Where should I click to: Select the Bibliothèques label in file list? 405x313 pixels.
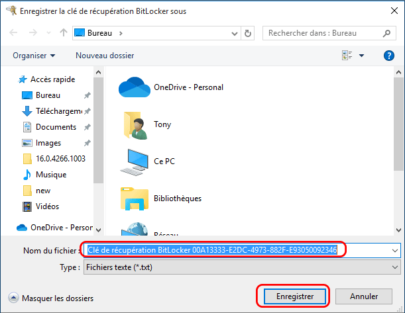point(178,199)
